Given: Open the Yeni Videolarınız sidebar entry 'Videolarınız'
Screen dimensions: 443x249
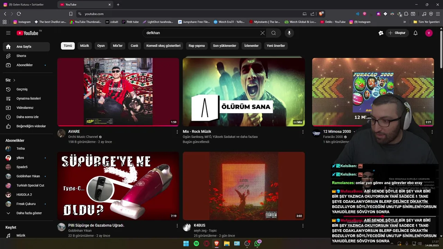Looking at the screenshot, I should click(x=26, y=108).
